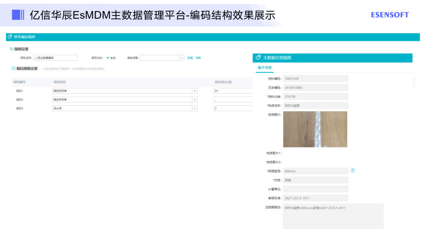425x232 pixels.
Task: Click the 规则3 row label
Action: point(20,108)
